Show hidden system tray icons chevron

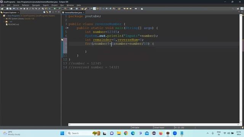point(207,133)
